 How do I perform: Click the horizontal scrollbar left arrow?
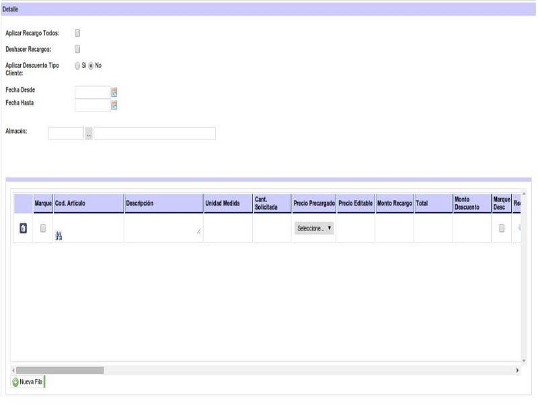pyautogui.click(x=13, y=370)
